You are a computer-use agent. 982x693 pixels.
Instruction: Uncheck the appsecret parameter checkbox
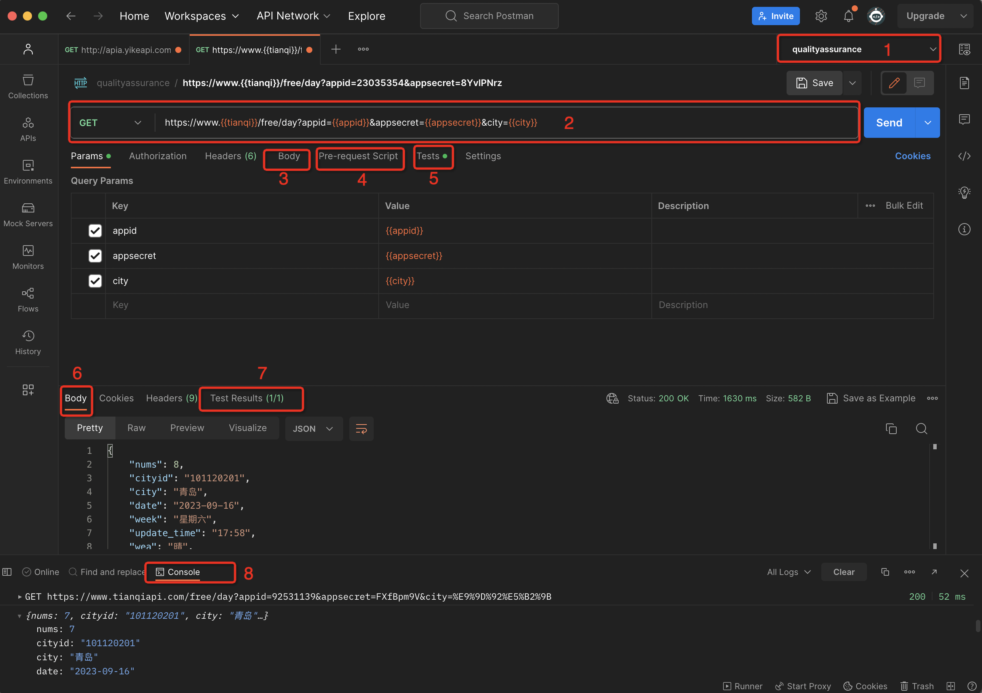tap(95, 255)
